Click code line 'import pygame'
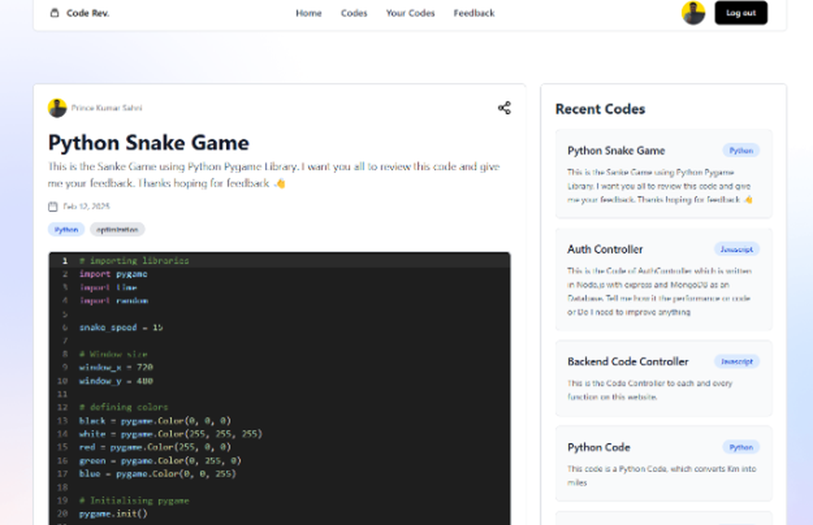Viewport: 813px width, 525px height. coord(114,274)
